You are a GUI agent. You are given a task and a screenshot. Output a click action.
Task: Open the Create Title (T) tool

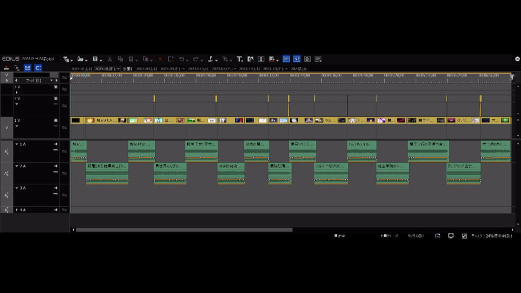click(239, 59)
